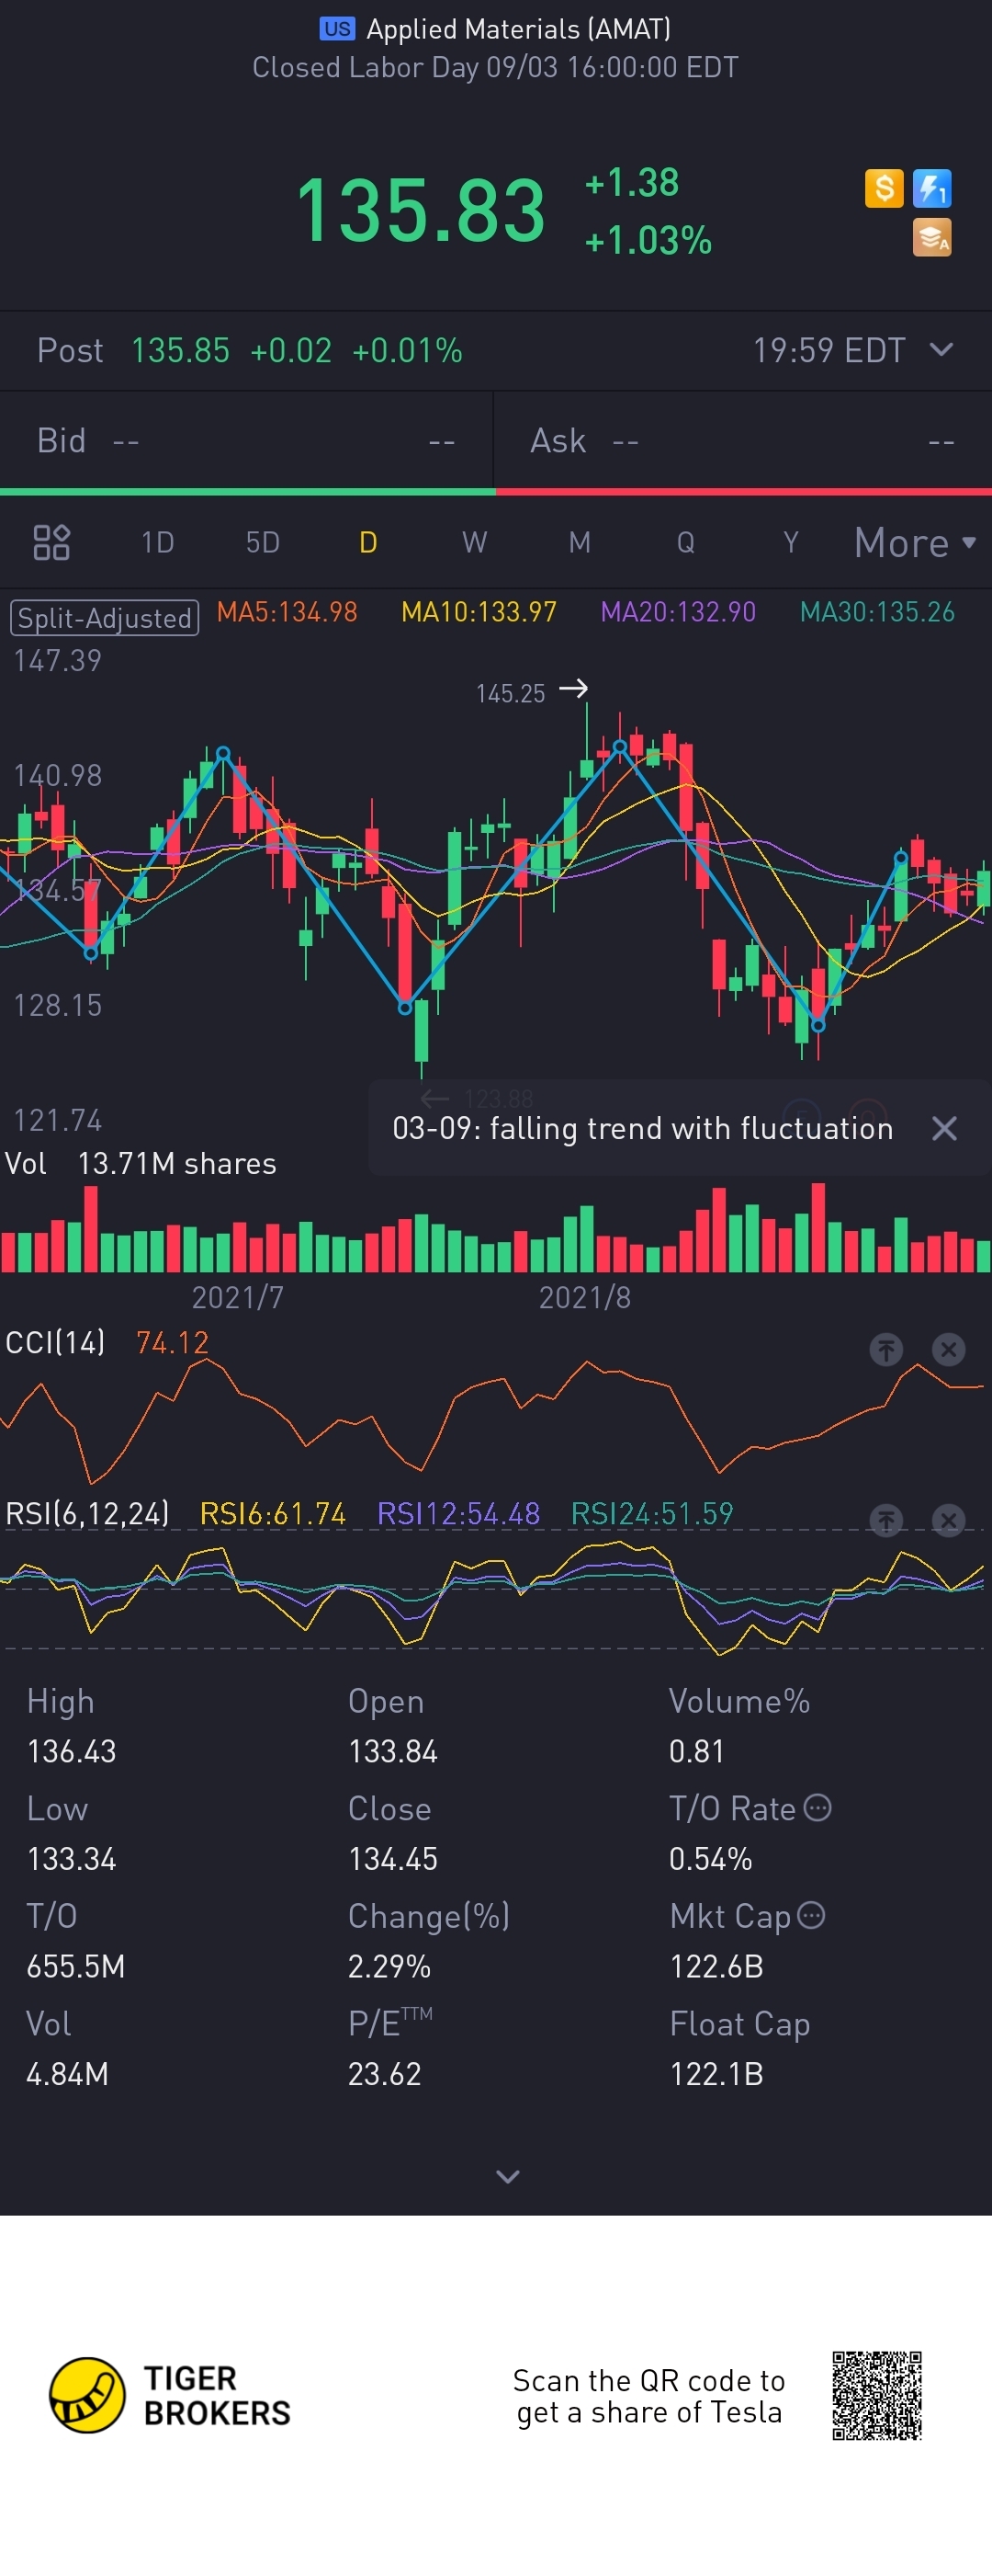Tap the MA20:132.90 indicator label
The width and height of the screenshot is (992, 2576).
click(x=678, y=612)
